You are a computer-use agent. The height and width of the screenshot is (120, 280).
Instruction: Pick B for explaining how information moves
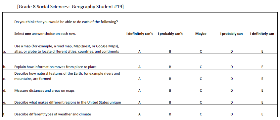tap(170, 67)
